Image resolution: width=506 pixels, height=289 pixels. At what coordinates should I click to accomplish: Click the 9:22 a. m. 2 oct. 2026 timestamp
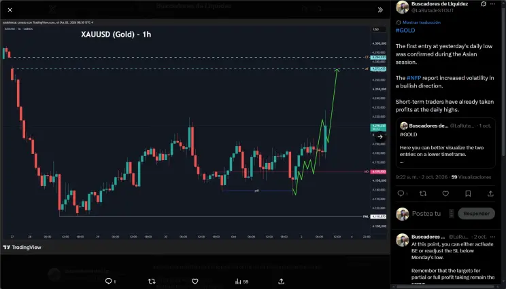(x=422, y=177)
